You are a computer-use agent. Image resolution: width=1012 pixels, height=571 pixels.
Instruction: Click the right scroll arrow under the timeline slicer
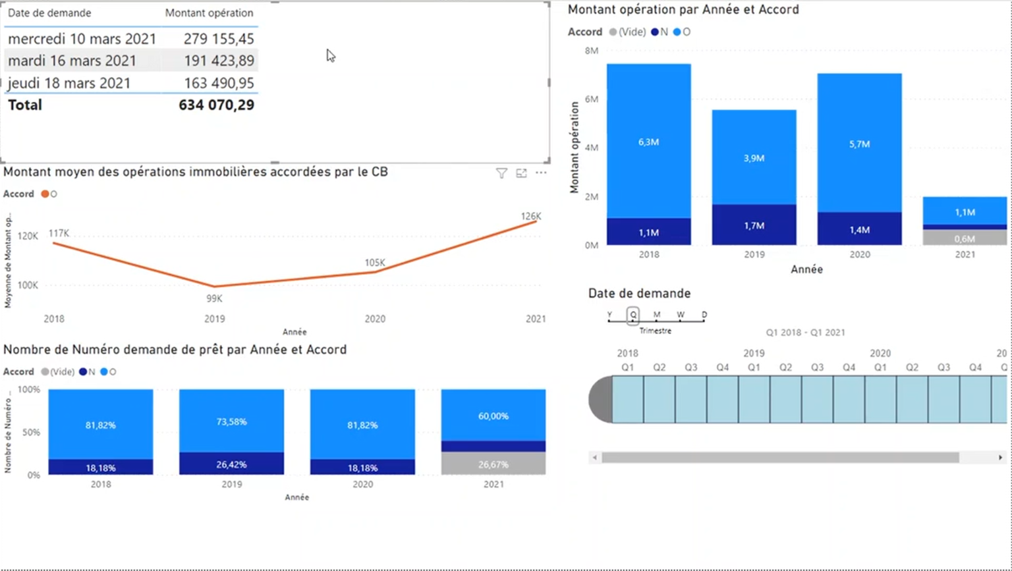1000,456
